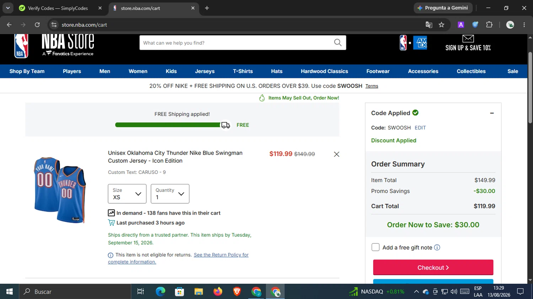Open Firefox from taskbar
This screenshot has height=299, width=533.
pyautogui.click(x=218, y=292)
